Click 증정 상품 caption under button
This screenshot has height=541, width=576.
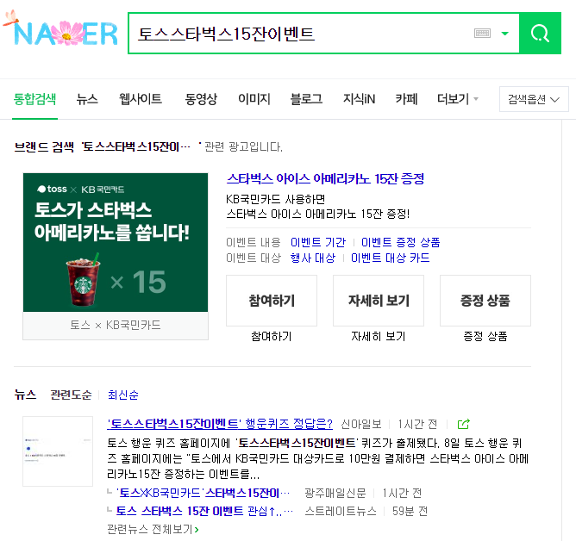click(x=485, y=336)
